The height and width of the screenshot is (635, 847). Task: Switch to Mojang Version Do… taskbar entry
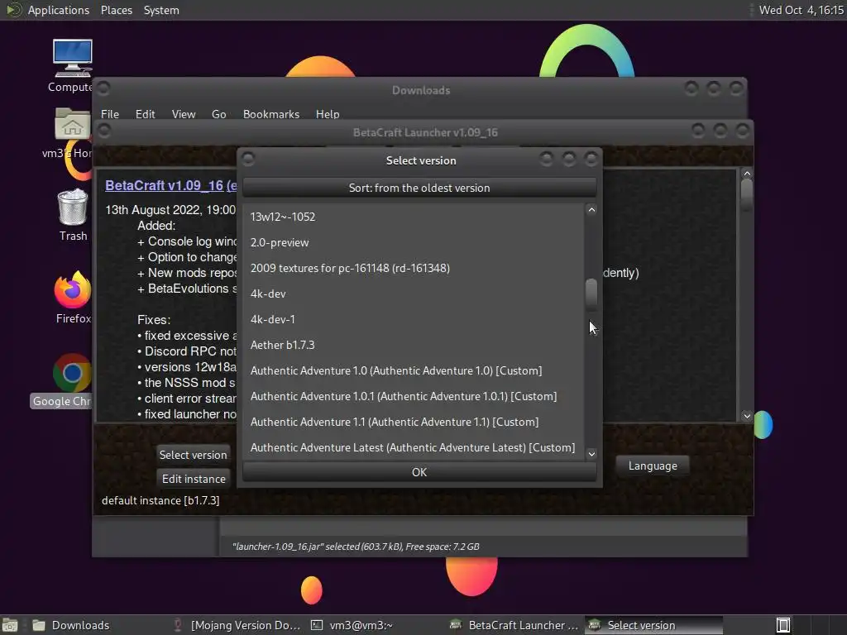pos(237,625)
